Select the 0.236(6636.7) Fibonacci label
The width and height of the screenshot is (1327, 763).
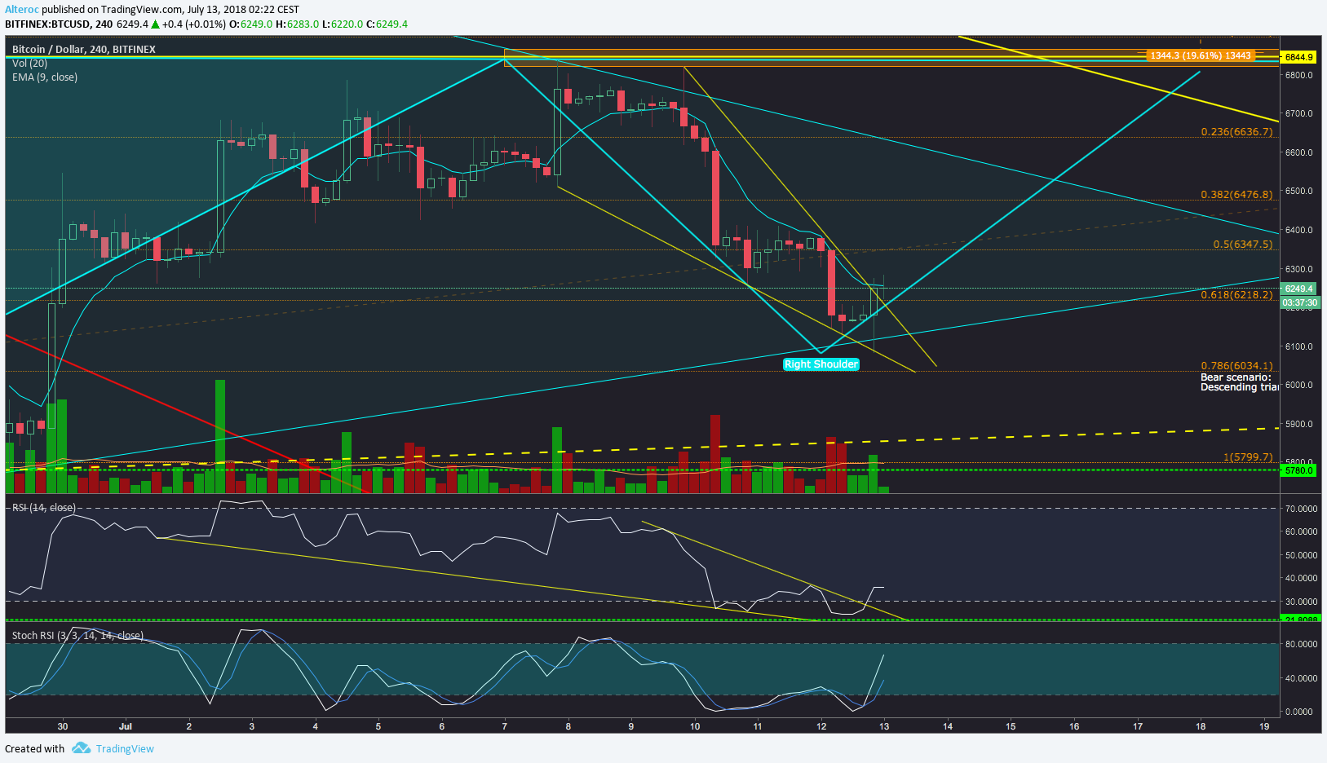[1236, 132]
